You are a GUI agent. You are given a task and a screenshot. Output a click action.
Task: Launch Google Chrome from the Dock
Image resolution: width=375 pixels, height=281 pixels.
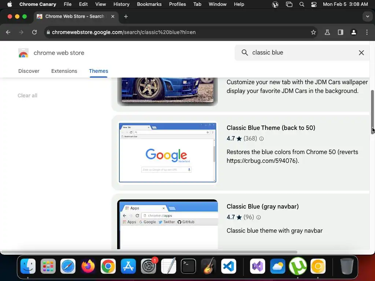108,266
